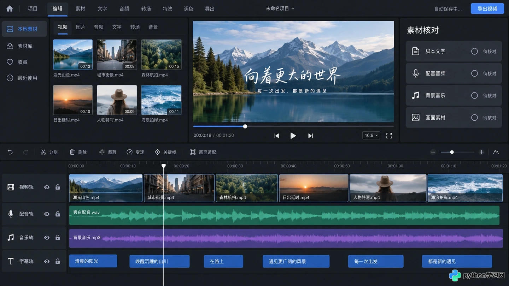Open the 未命名项目 project dropdown

(280, 8)
